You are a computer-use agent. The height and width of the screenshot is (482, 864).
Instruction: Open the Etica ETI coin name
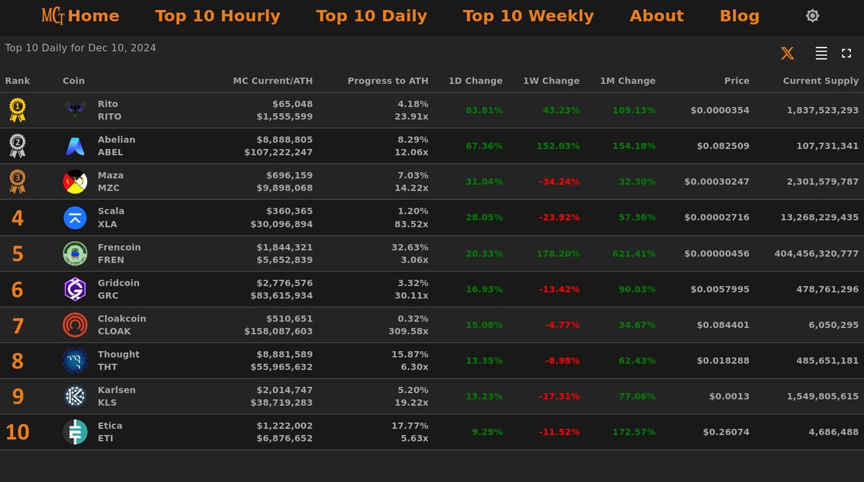click(110, 432)
